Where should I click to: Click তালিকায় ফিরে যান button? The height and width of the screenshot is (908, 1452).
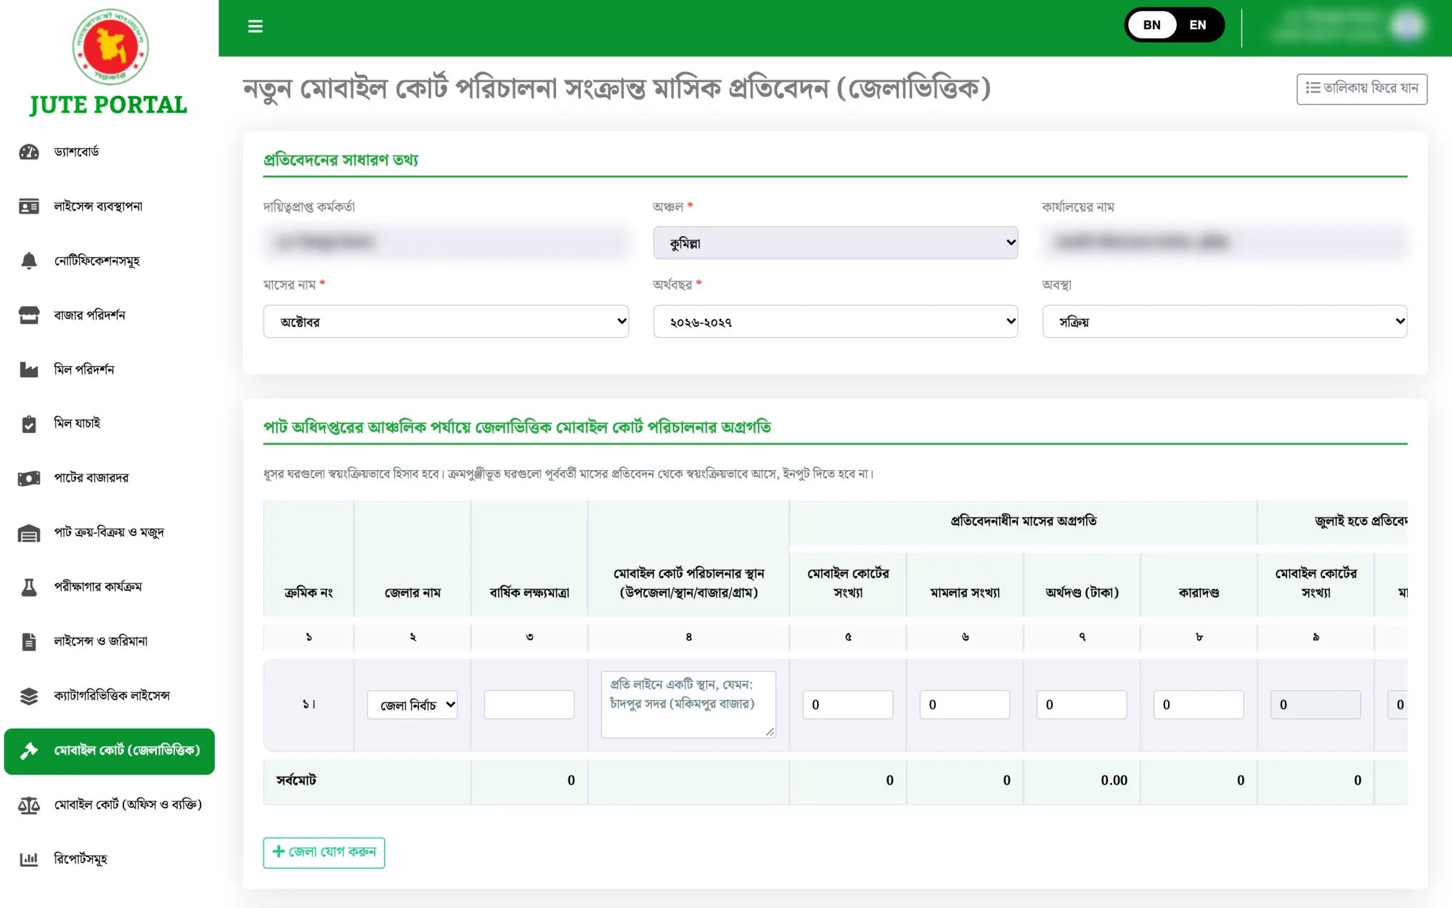tap(1362, 89)
